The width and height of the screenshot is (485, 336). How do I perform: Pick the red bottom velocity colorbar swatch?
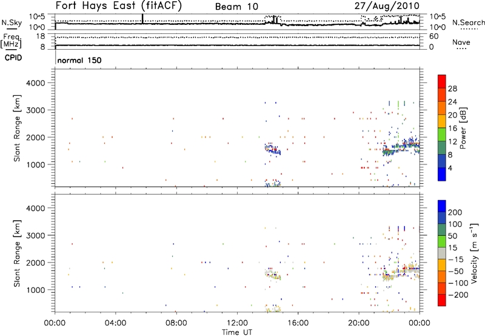coord(442,300)
